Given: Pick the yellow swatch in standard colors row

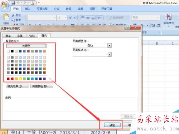Looking at the screenshot, I should (x=20, y=79).
